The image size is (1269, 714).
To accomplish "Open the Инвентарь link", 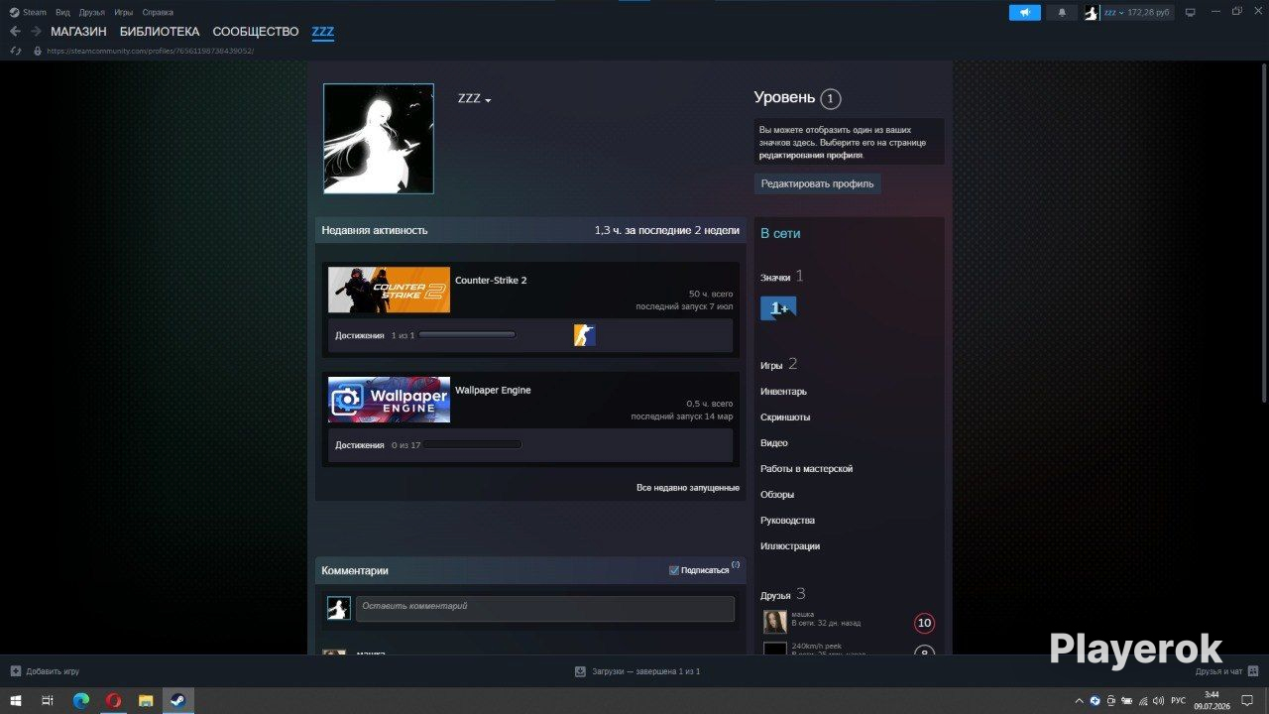I will 783,392.
